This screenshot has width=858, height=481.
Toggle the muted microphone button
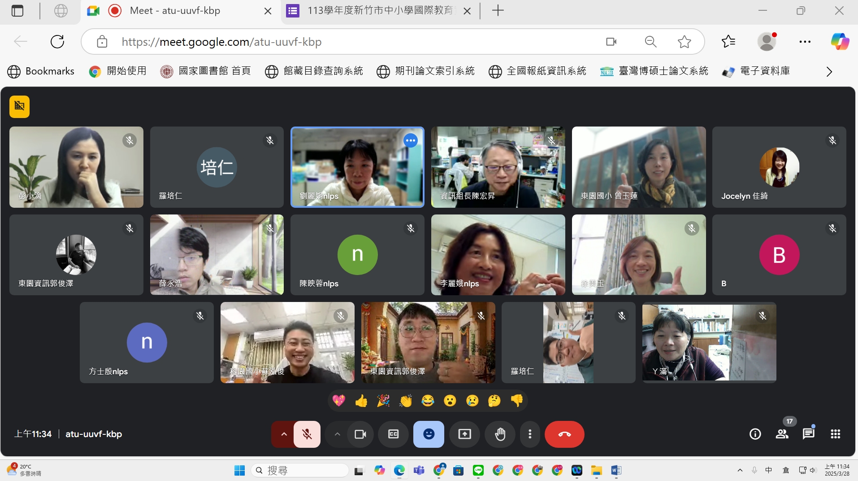pyautogui.click(x=307, y=434)
